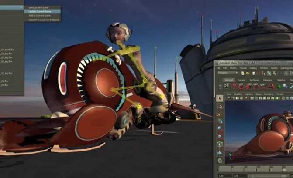Click Select Previously Sent Objects
The width and height of the screenshot is (293, 178).
tap(43, 20)
